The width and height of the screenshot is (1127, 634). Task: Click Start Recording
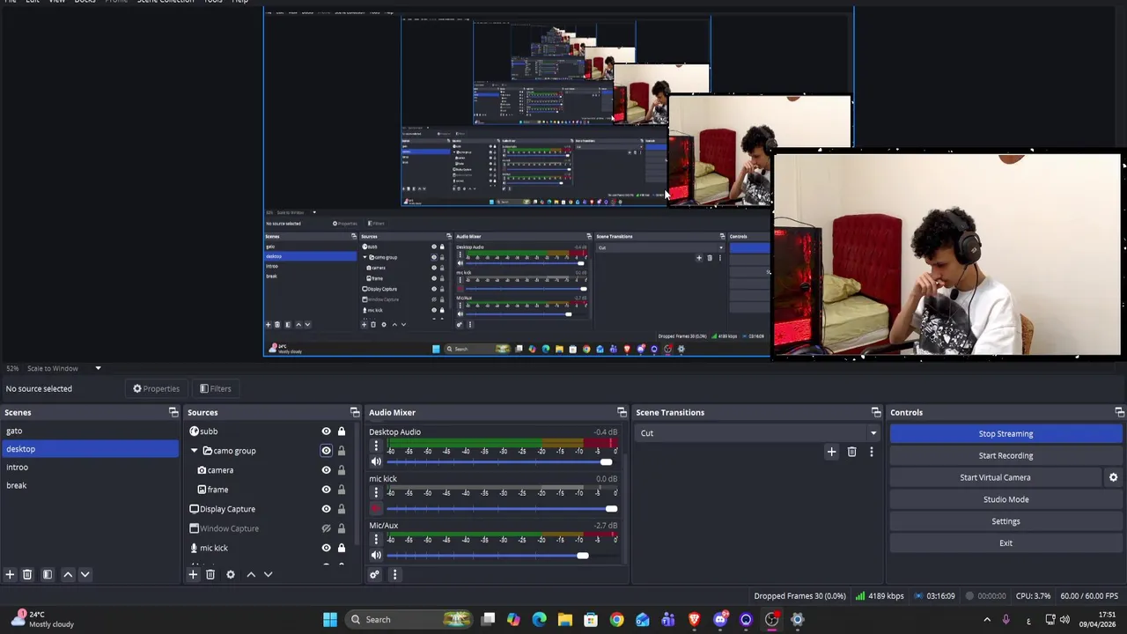coord(1005,455)
